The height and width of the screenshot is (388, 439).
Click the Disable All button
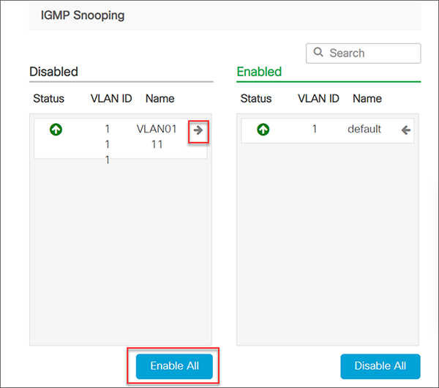(380, 366)
